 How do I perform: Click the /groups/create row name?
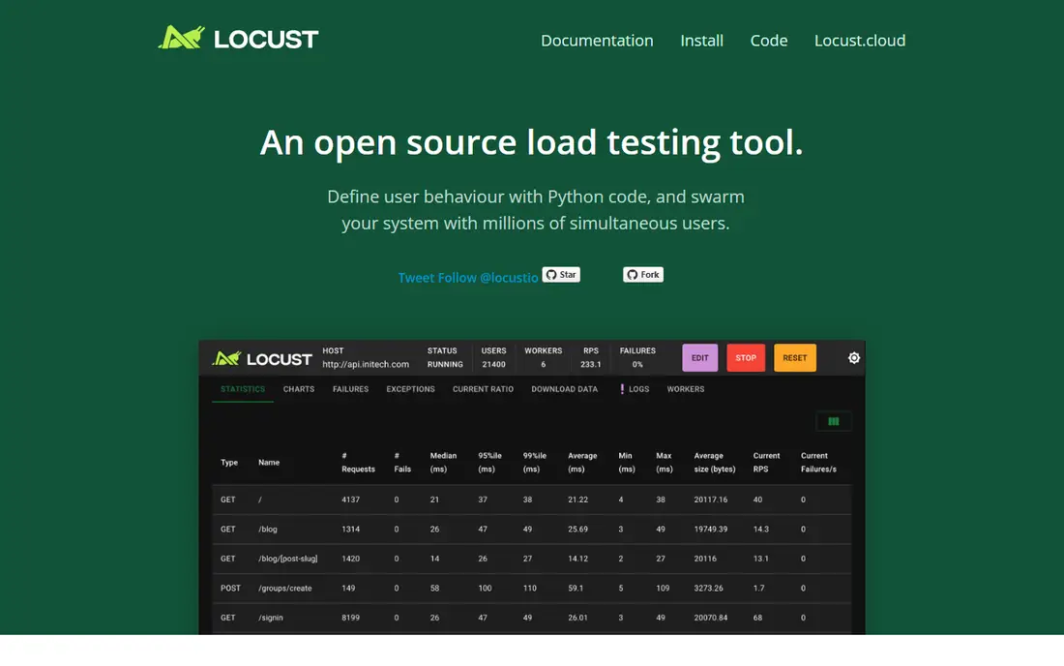pyautogui.click(x=285, y=589)
